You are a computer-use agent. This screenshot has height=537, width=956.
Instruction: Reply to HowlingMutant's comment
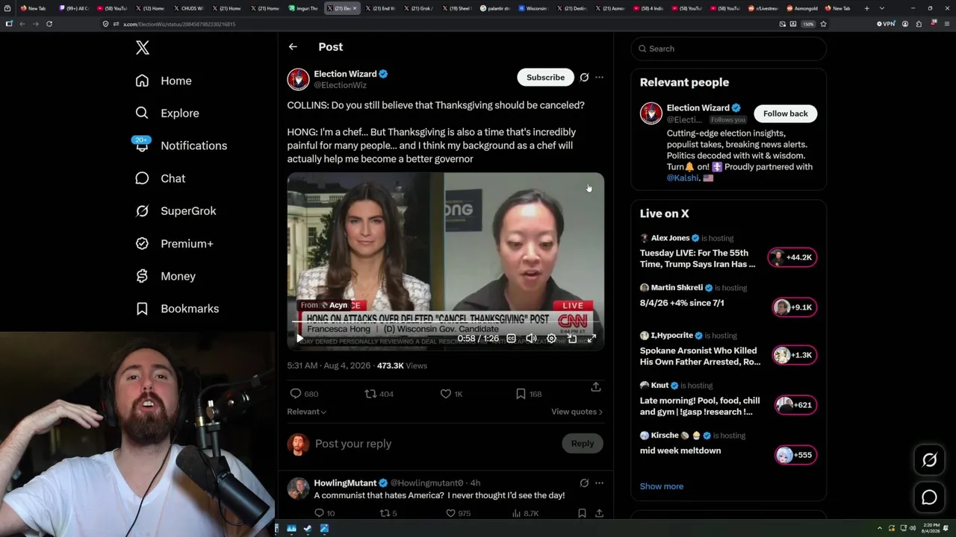(x=324, y=513)
